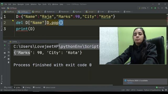Open the Navigate menu
The width and height of the screenshot is (168, 94).
click(20, 4)
